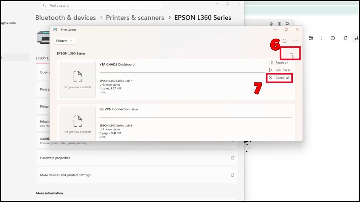Click the 'Rename your printer, pause printing' text
This screenshot has height=202, width=360.
tap(63, 143)
